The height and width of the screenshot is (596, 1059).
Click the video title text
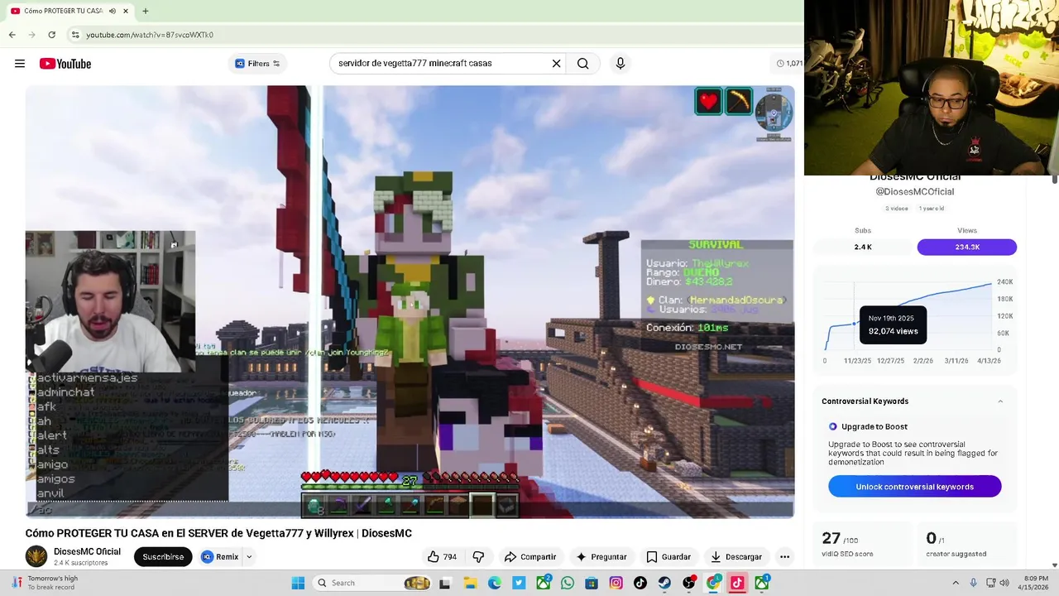pyautogui.click(x=218, y=533)
